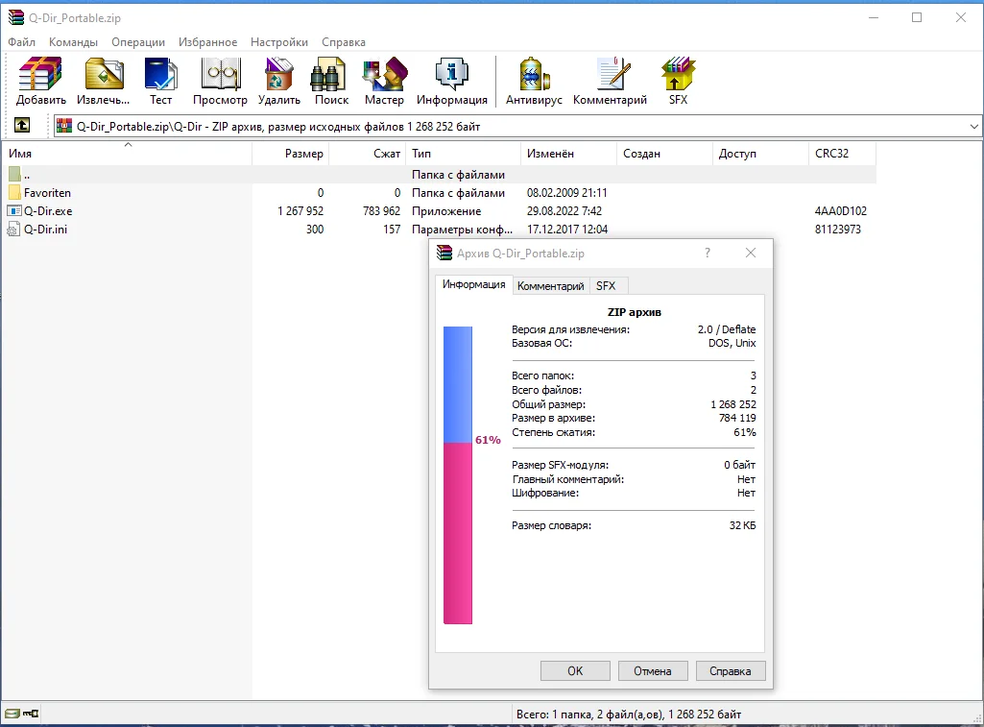Switch to the SFX dialog tab
Screen dimensions: 984x727
click(606, 285)
